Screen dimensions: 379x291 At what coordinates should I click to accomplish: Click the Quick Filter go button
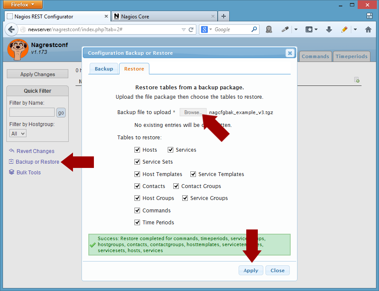point(61,112)
